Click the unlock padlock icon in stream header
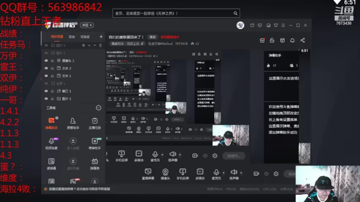Image resolution: width=360 pixels, height=202 pixels. click(272, 40)
